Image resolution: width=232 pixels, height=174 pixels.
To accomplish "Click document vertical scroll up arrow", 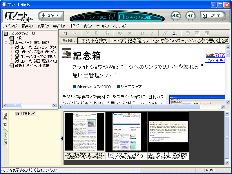I will [x=228, y=48].
